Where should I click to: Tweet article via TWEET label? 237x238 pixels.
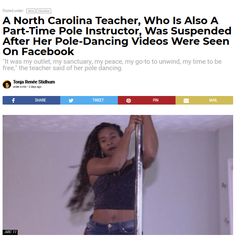click(98, 100)
